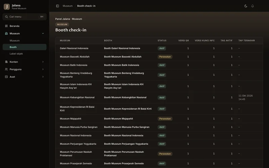Select Museum Prasejarah Semedo museum cell
The image size is (269, 168).
76,164
